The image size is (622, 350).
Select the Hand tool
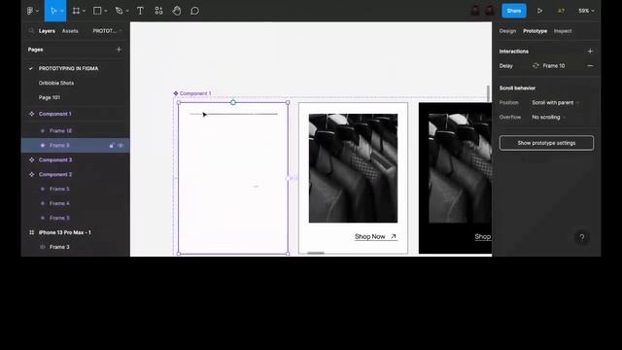(177, 11)
